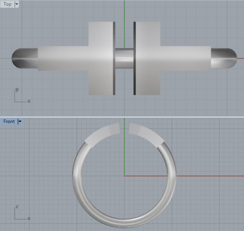Click the Top viewport title label

(7, 4)
